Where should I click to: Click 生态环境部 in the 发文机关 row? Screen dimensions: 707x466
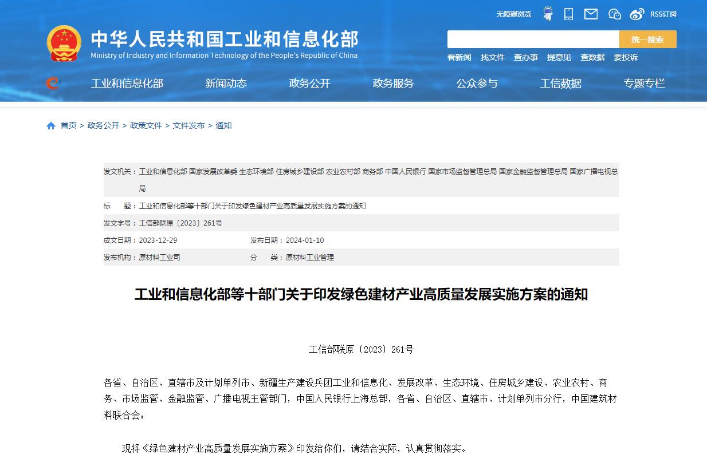[x=257, y=171]
